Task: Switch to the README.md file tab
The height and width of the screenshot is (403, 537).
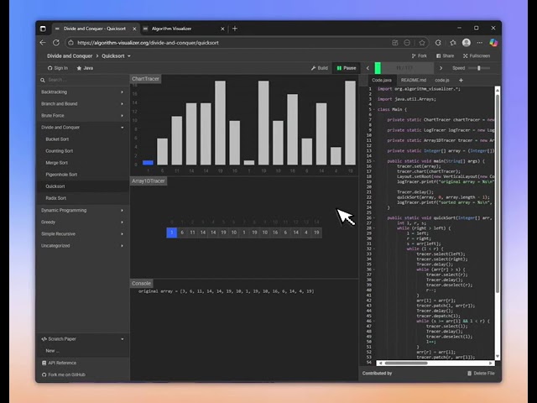Action: tap(414, 81)
